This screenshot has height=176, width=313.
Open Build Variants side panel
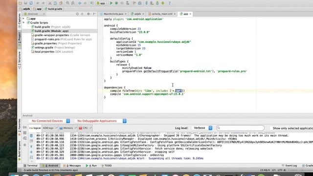pos(20,151)
